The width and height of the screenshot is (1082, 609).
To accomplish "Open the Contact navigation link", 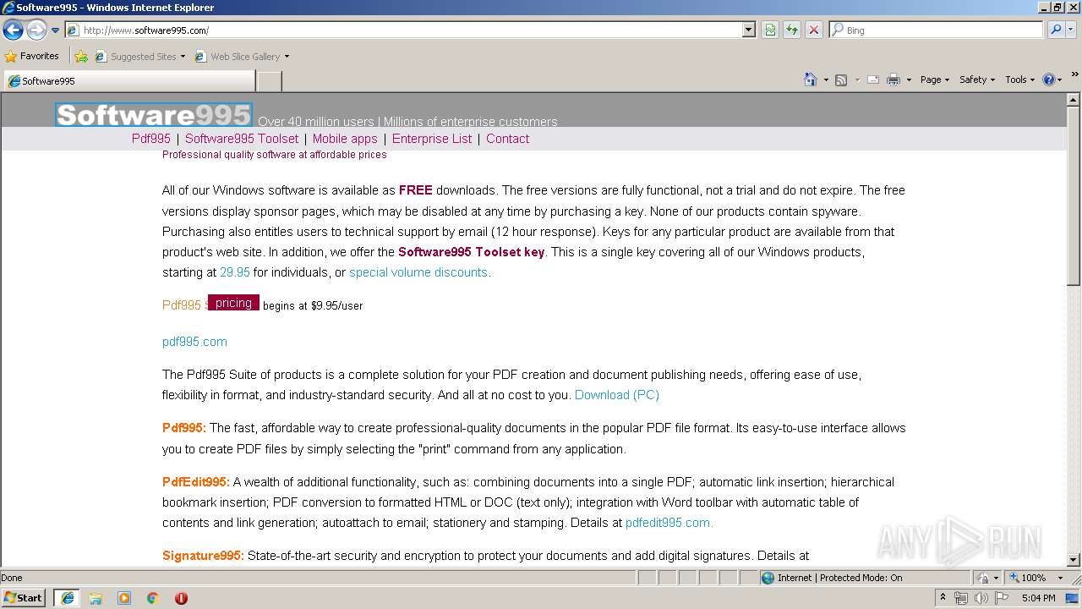I will click(x=507, y=139).
